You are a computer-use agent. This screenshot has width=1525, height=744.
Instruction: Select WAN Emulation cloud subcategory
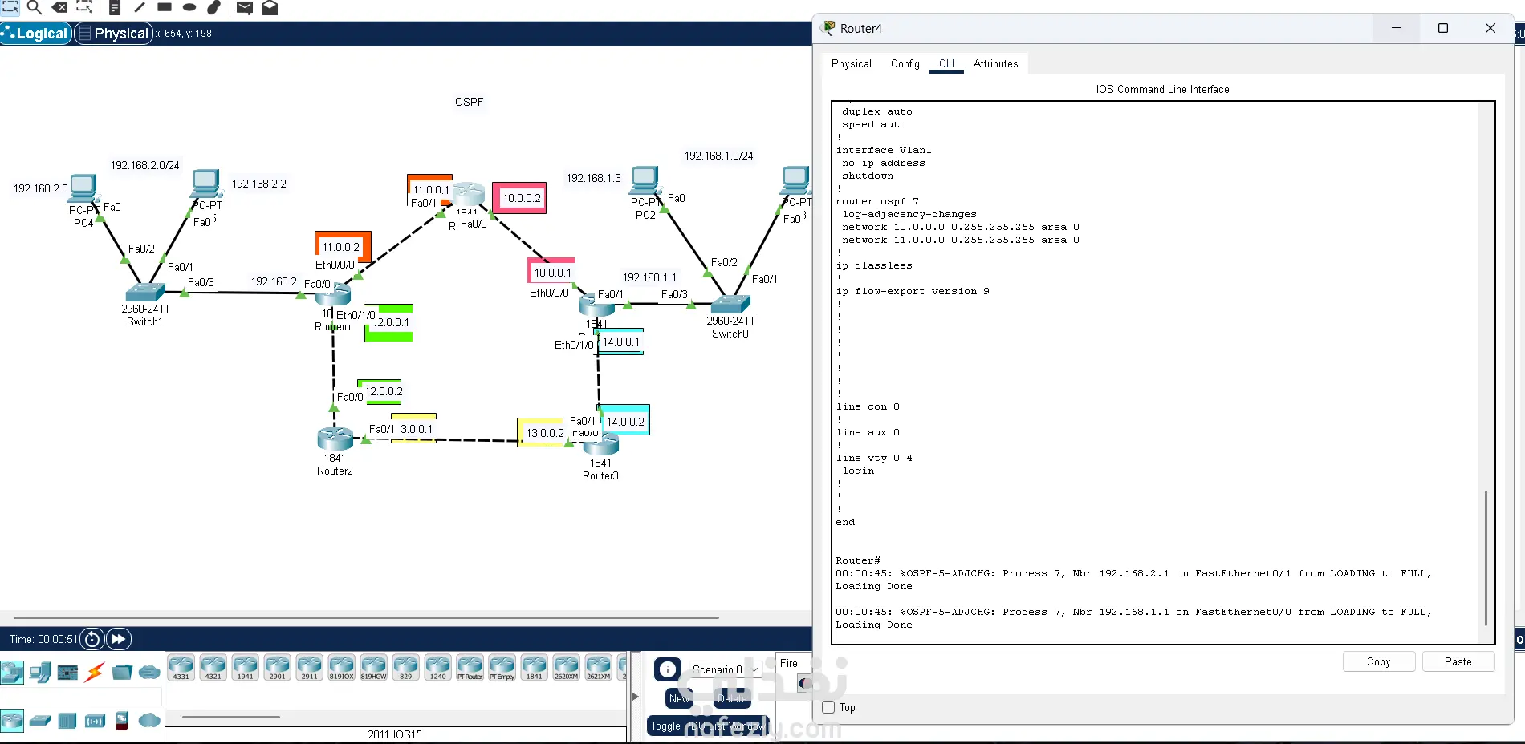149,720
